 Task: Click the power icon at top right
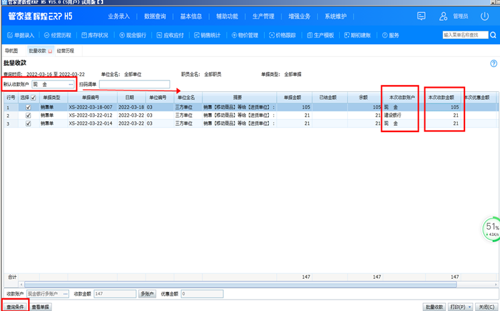click(x=485, y=15)
